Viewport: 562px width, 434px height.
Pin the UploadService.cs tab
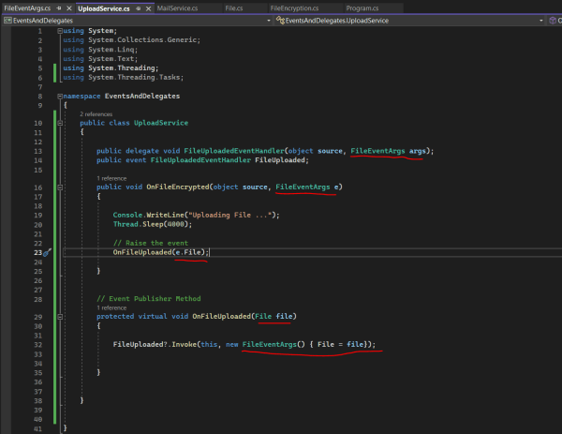pyautogui.click(x=139, y=8)
